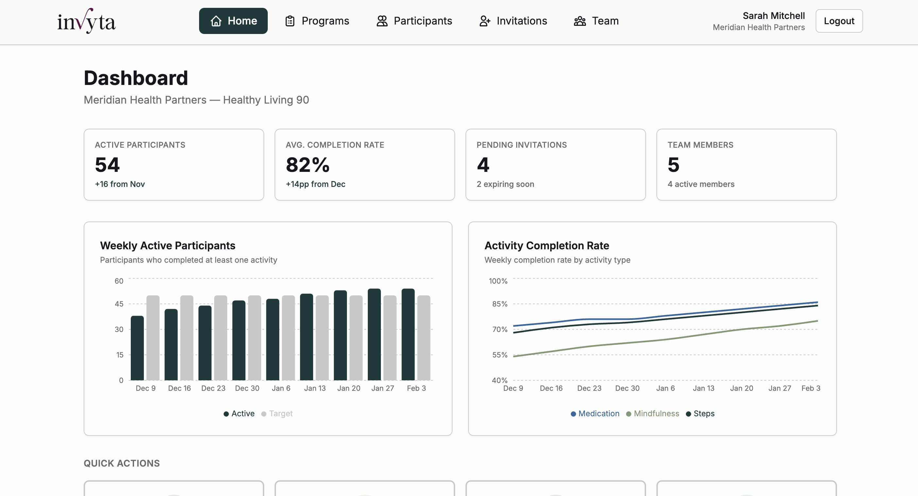The width and height of the screenshot is (918, 496).
Task: Click the dark Active bar for Jan 6
Action: pos(273,339)
